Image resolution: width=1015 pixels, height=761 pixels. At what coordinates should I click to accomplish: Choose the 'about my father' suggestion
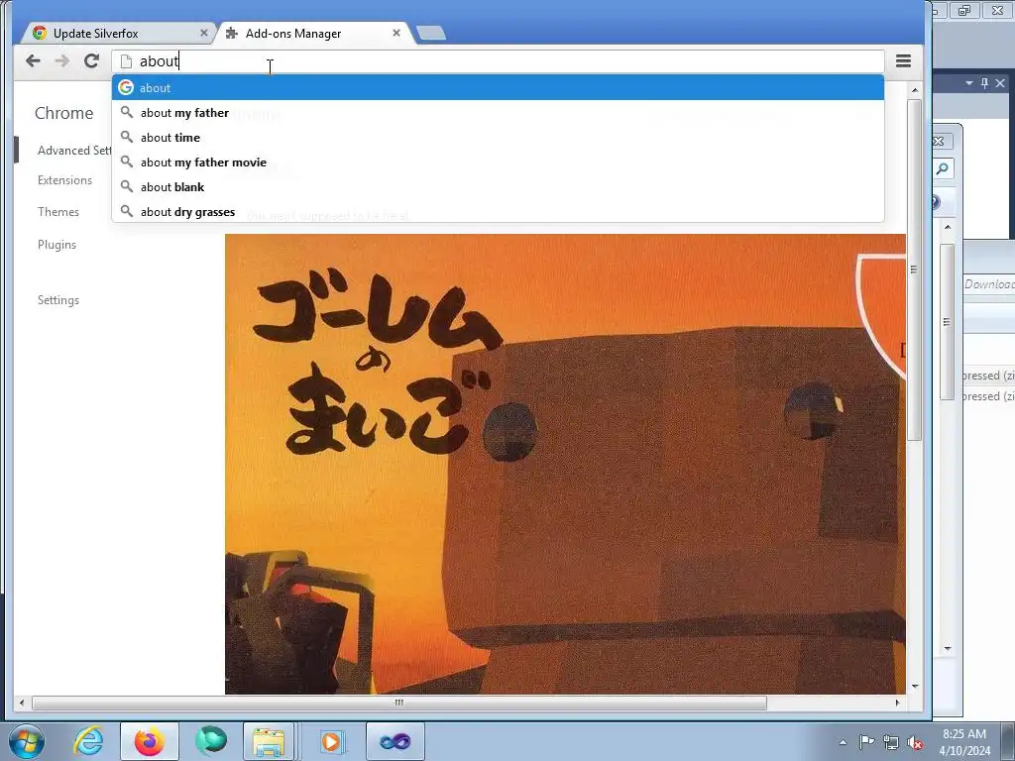498,113
